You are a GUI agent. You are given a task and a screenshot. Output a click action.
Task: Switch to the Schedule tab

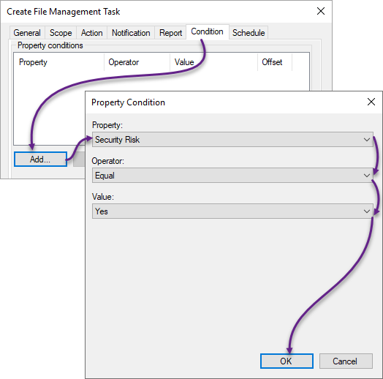pos(249,33)
